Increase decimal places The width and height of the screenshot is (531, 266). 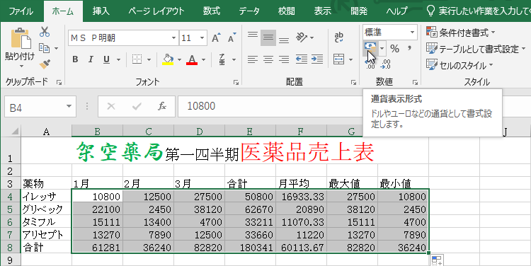[x=370, y=64]
